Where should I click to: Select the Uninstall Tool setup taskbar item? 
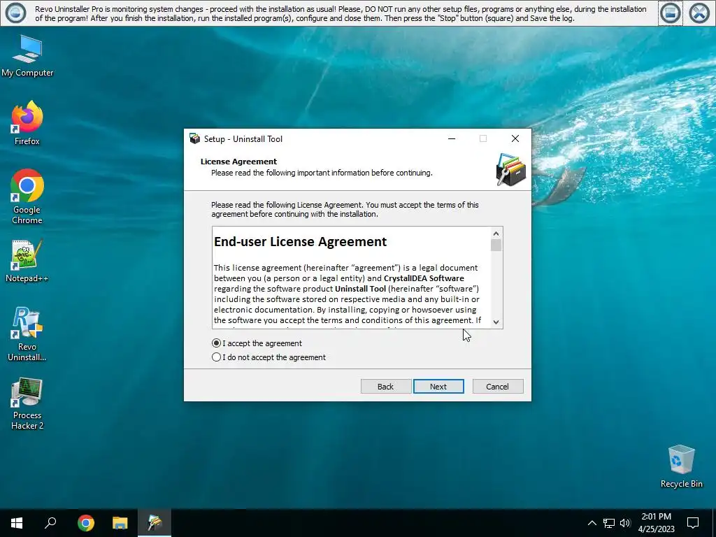(x=155, y=523)
